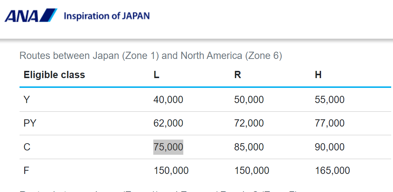Click the 72,000 miles value
The height and width of the screenshot is (192, 393).
249,123
